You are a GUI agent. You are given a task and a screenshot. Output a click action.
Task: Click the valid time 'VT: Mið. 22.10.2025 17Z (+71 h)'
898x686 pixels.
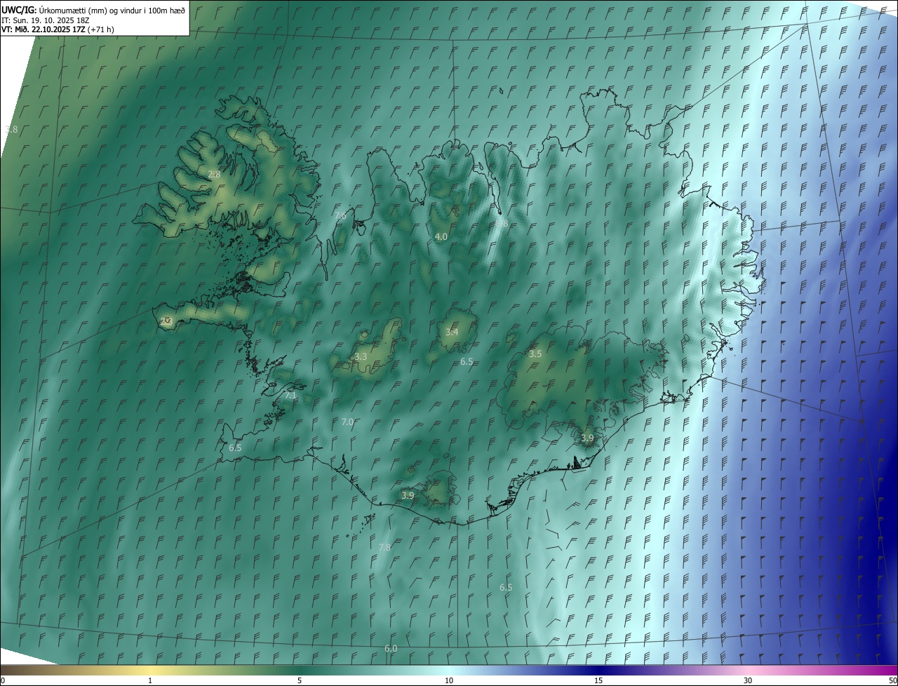(x=58, y=29)
